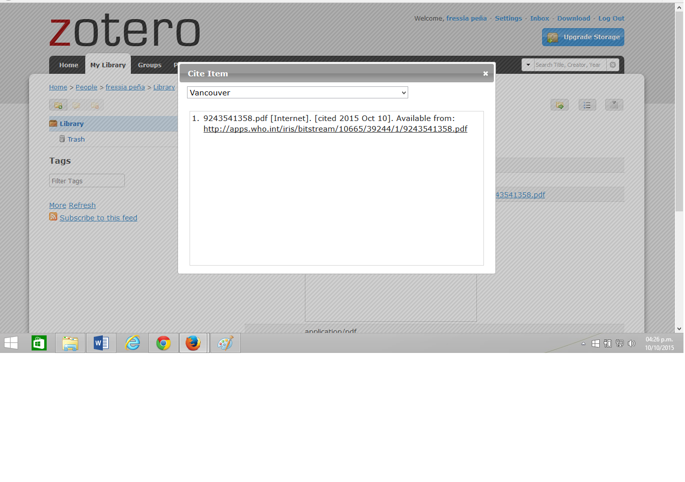Open the add item folder icon
The width and height of the screenshot is (685, 482).
tap(560, 105)
